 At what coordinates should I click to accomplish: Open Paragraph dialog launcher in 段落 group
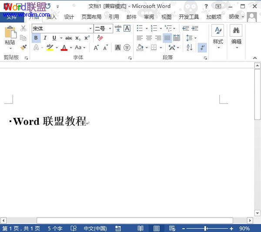coord(205,58)
